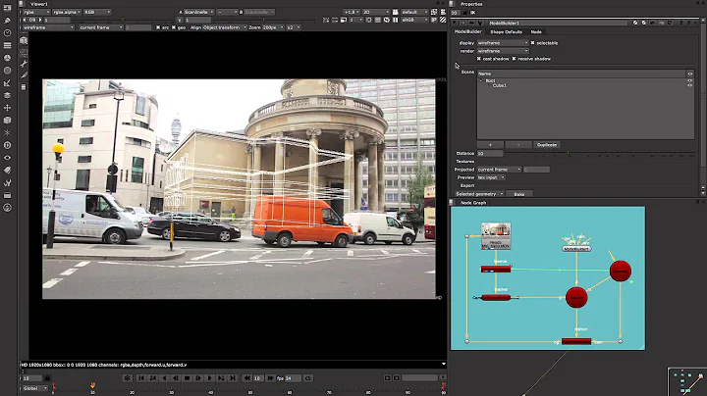
Task: Open the display wireframe dropdown
Action: click(x=504, y=43)
